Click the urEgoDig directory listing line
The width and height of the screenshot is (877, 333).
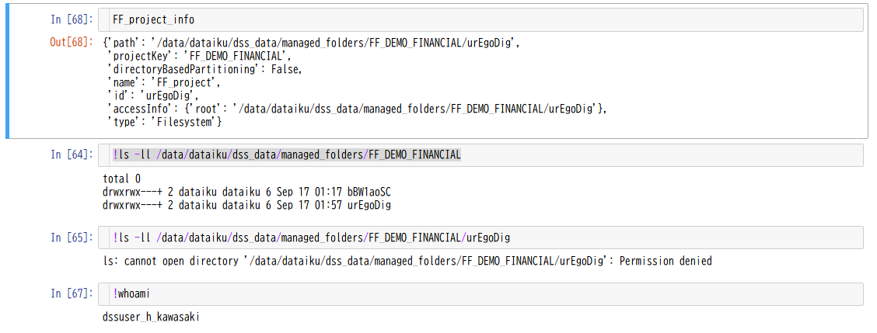[246, 205]
